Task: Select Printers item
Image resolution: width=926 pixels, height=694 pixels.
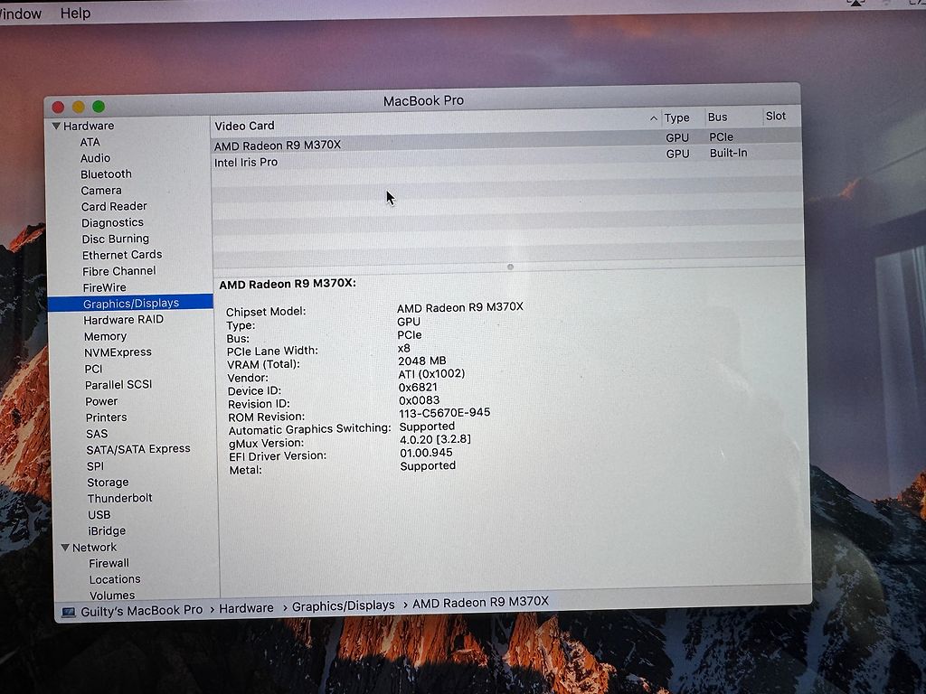Action: (x=106, y=417)
